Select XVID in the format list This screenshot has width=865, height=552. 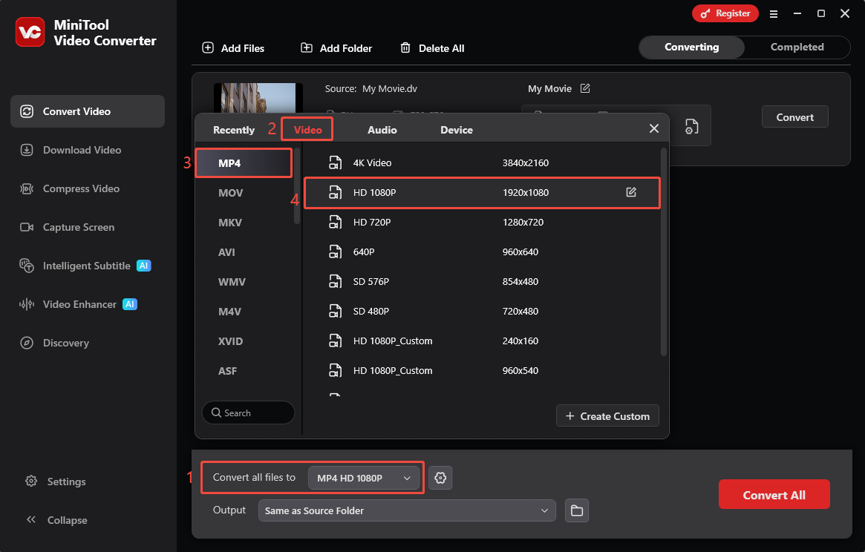point(244,342)
